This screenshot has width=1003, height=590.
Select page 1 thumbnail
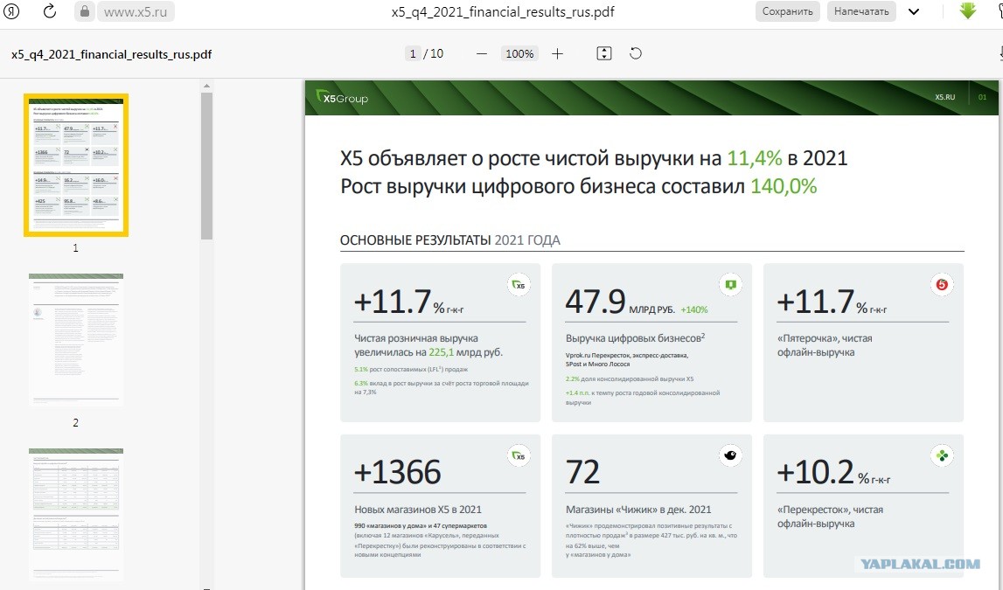tap(76, 165)
